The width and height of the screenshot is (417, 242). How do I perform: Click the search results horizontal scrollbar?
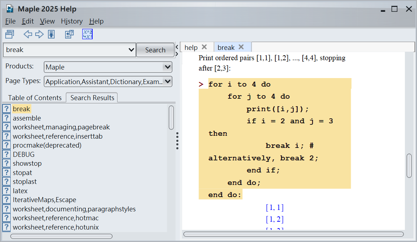[61, 236]
